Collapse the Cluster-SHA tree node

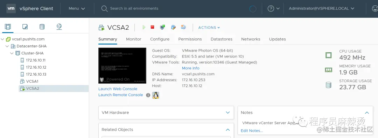click(12, 53)
